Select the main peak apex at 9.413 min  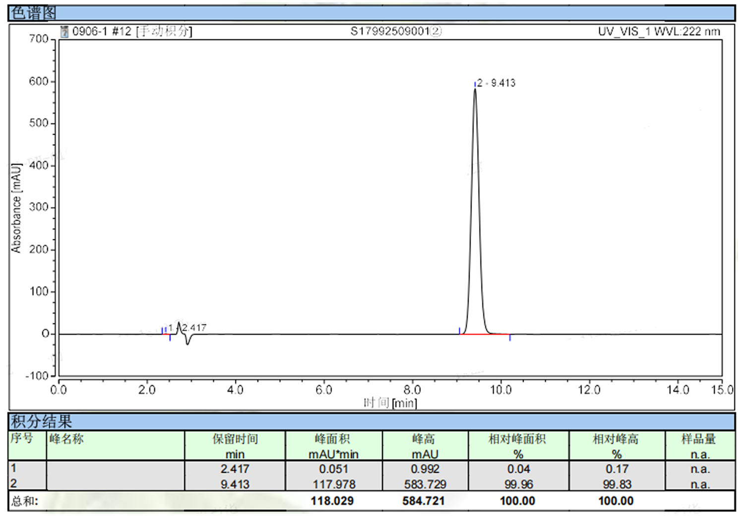click(475, 90)
